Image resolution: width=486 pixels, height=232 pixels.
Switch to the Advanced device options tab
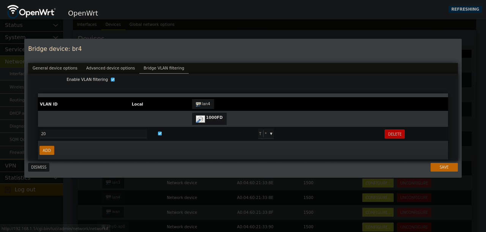click(x=110, y=68)
